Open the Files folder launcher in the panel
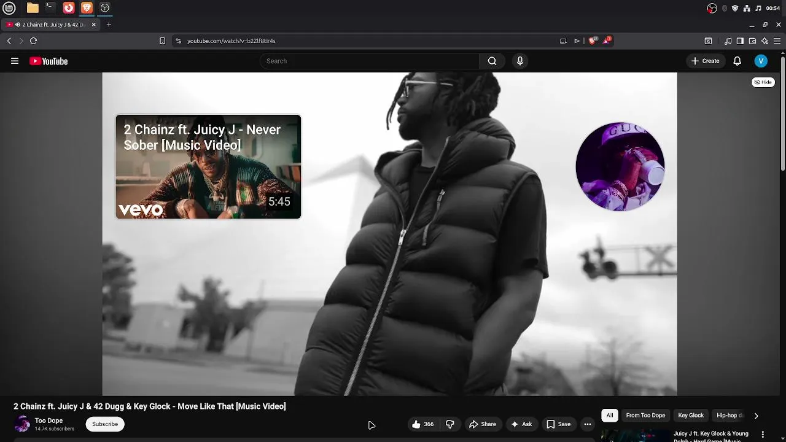 33,8
